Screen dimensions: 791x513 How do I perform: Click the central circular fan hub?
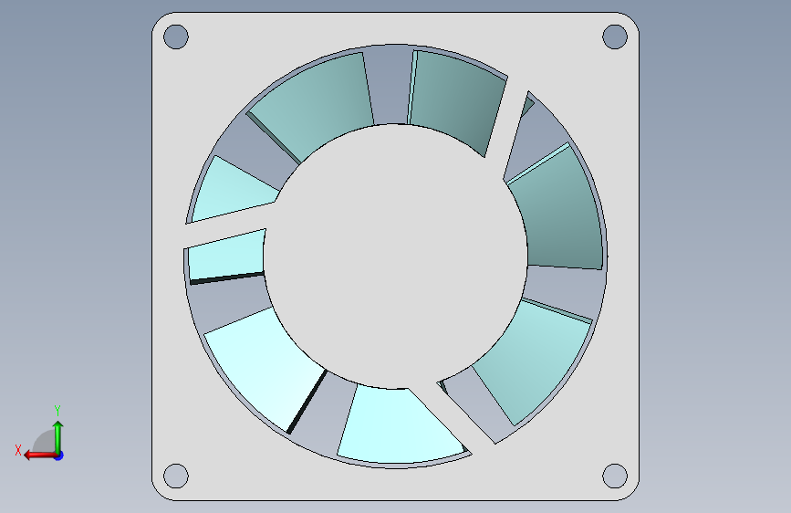[396, 256]
